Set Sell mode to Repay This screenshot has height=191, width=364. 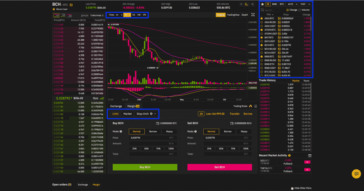tap(244, 132)
